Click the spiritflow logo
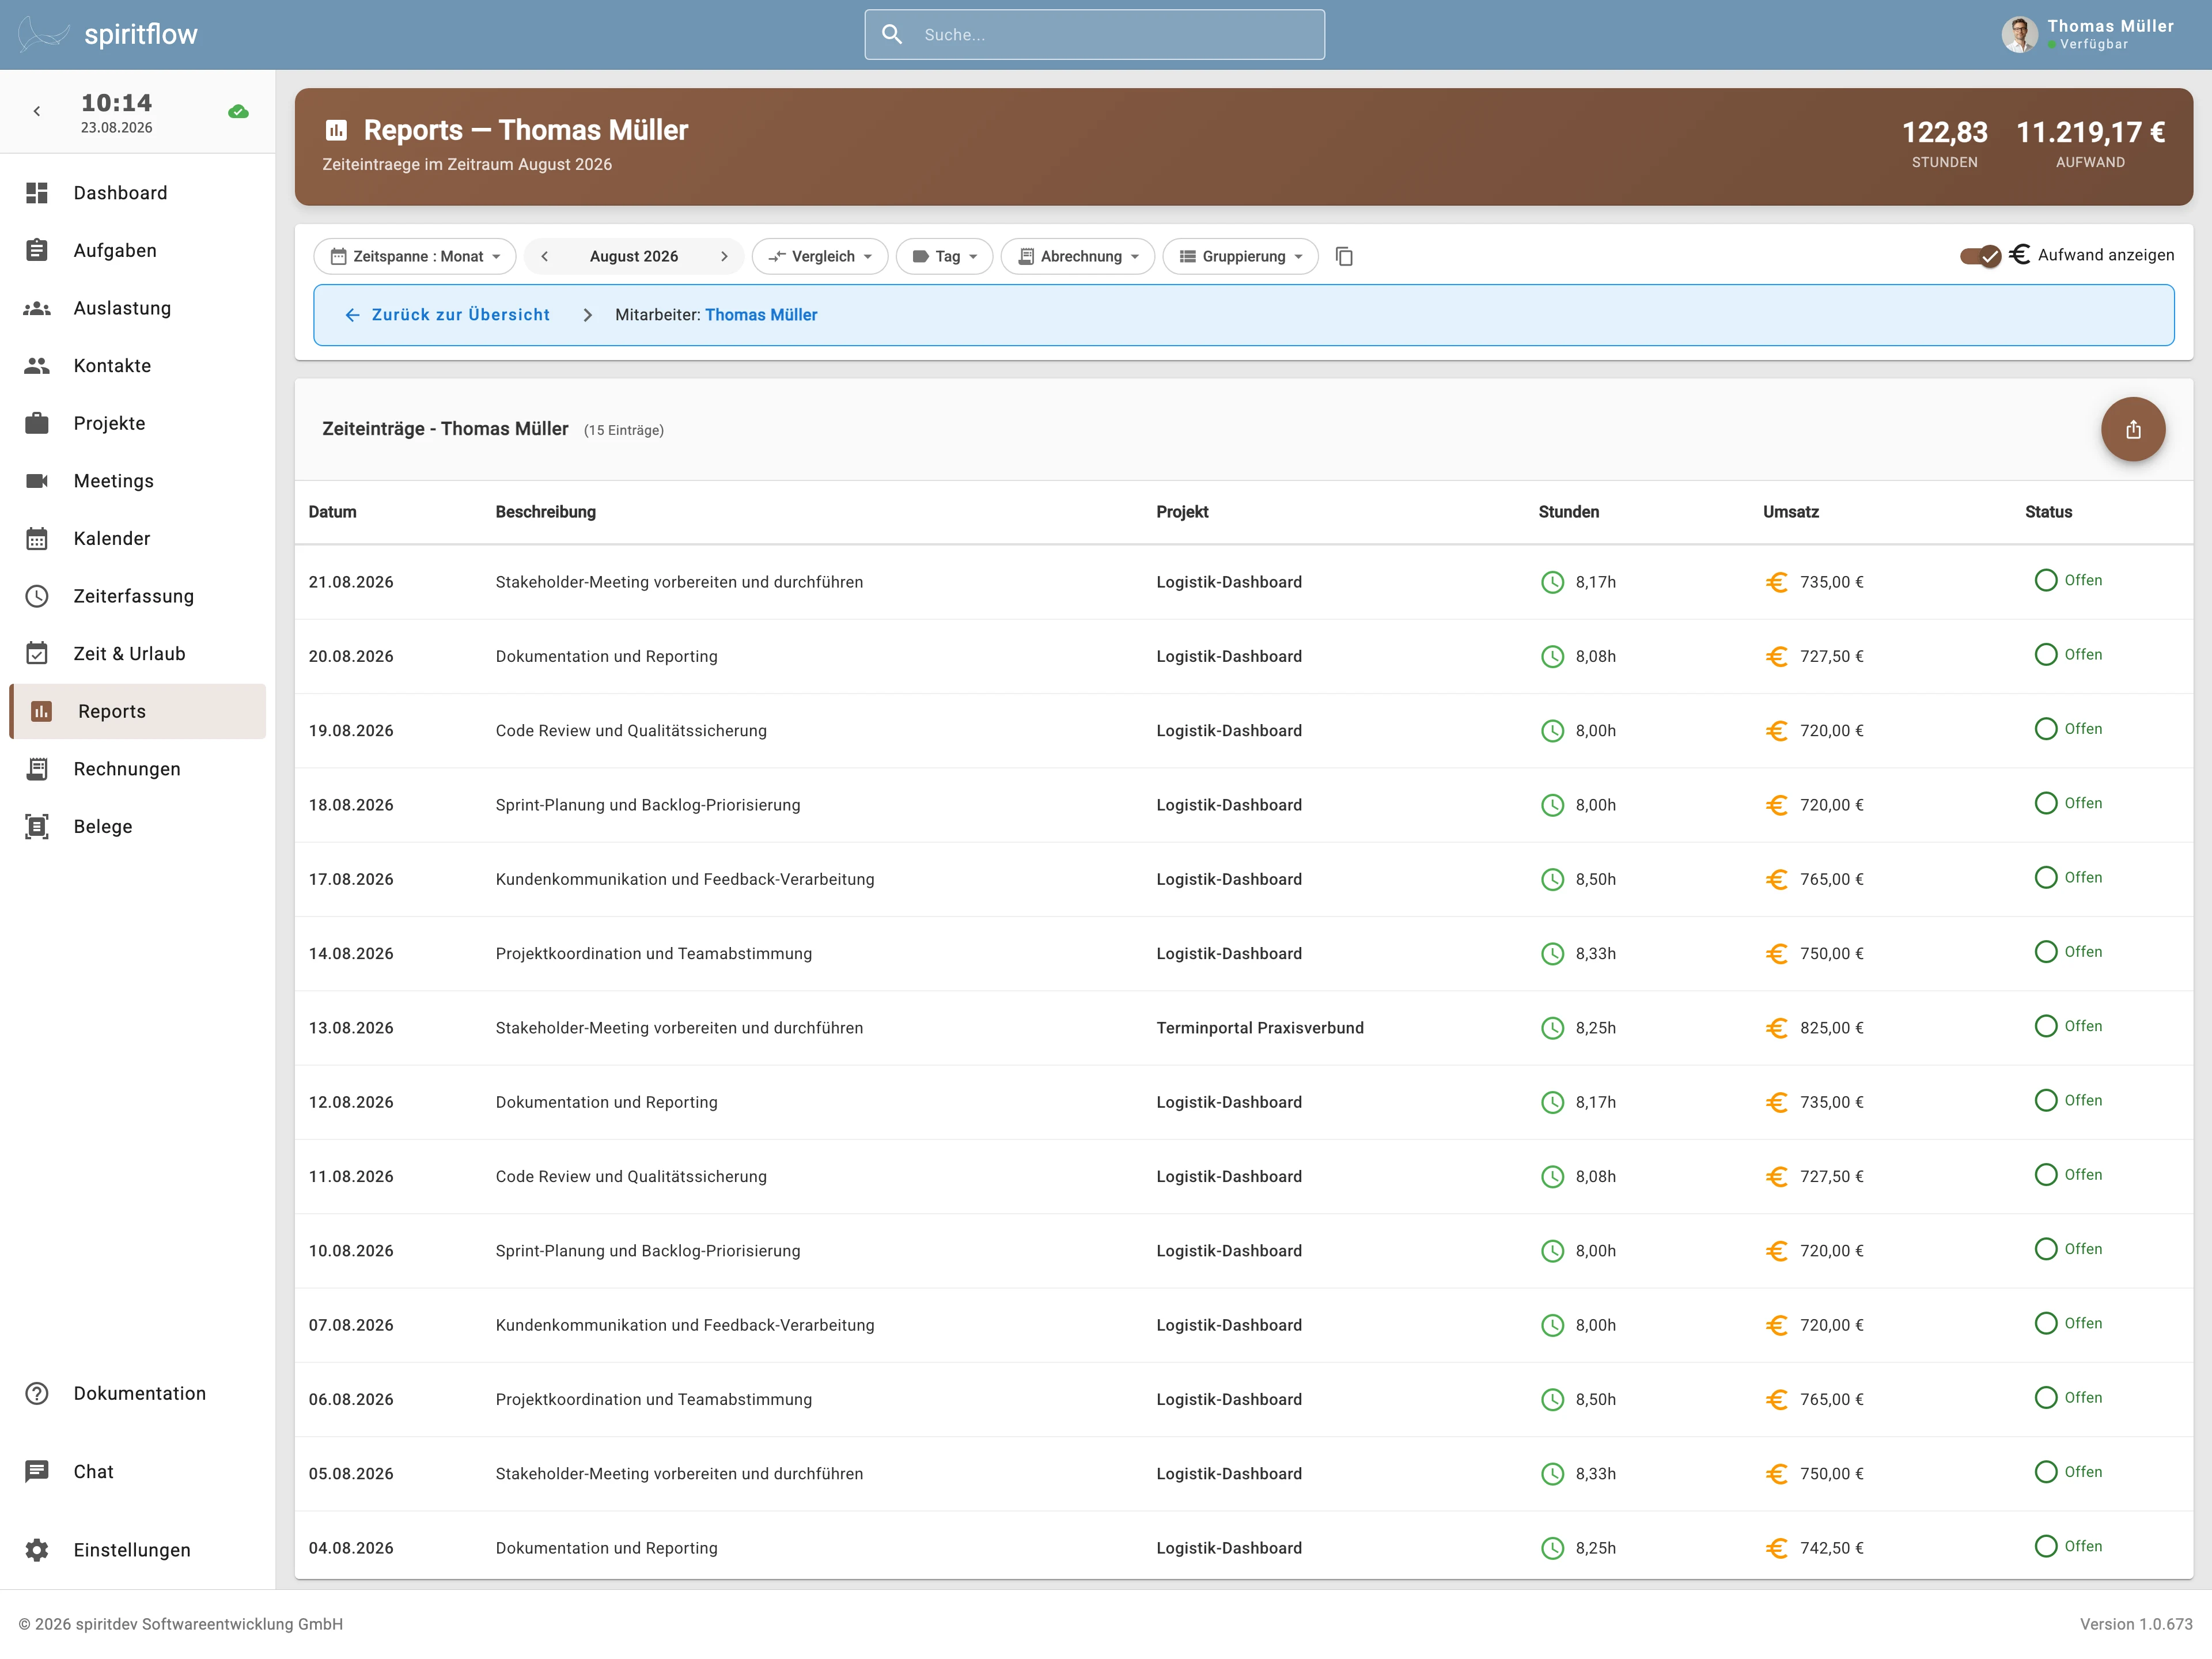 (x=108, y=34)
